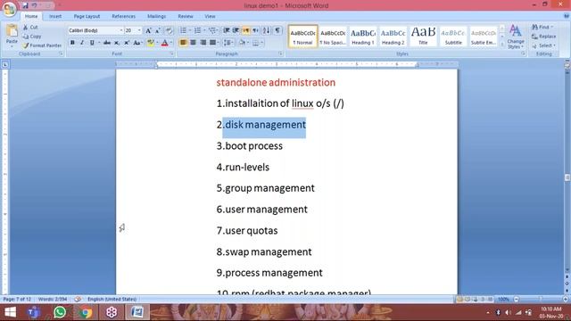Apply the Heading 1 style
Image resolution: width=571 pixels, height=321 pixels.
[363, 37]
